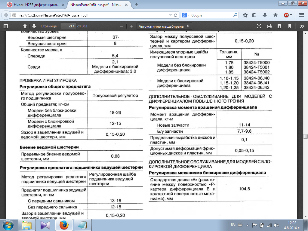Open the Windows Start menu
The width and height of the screenshot is (308, 231).
pos(8,225)
